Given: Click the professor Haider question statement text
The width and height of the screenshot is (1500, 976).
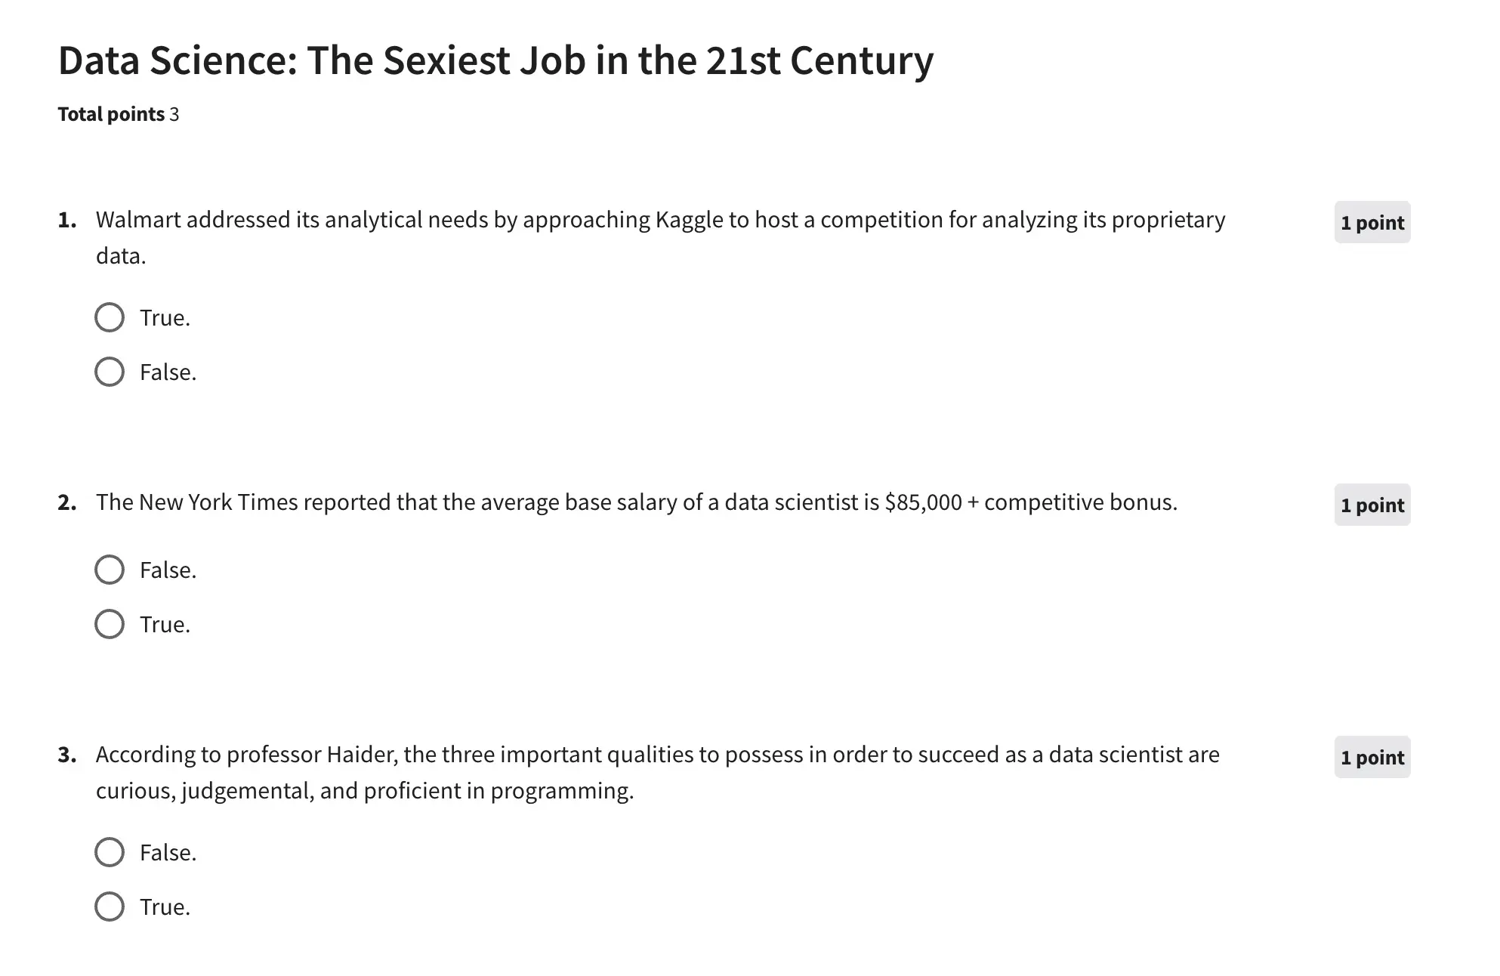Looking at the screenshot, I should click(657, 755).
